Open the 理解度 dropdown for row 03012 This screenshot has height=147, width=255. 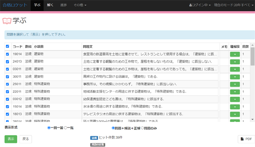coord(235,99)
